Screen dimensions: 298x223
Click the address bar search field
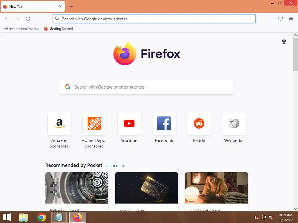pos(154,19)
